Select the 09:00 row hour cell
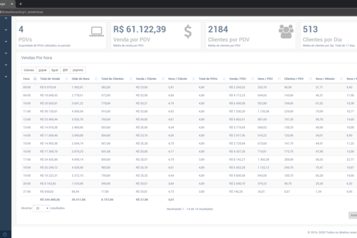 (27, 95)
